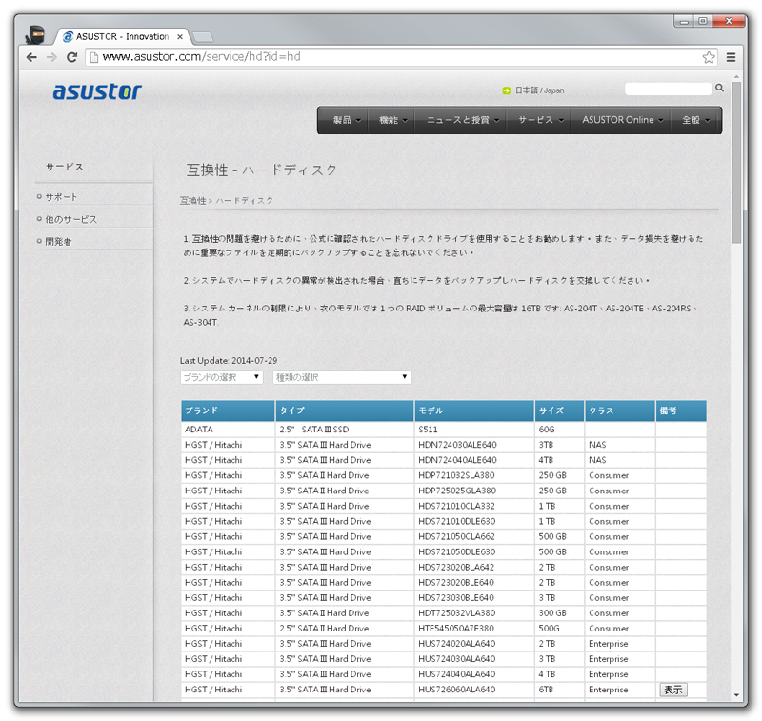This screenshot has width=762, height=721.
Task: Click the browser back arrow
Action: (31, 57)
